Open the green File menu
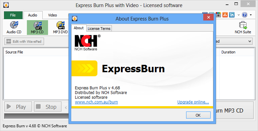Viewport: 258px width, 131px height. point(13,15)
